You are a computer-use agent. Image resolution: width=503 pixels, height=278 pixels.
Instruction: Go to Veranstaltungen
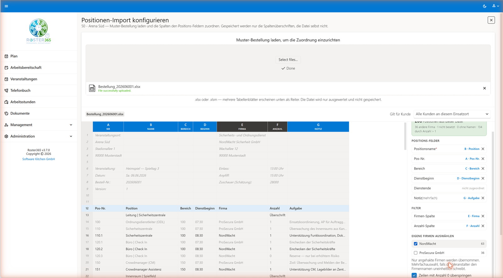point(39,79)
